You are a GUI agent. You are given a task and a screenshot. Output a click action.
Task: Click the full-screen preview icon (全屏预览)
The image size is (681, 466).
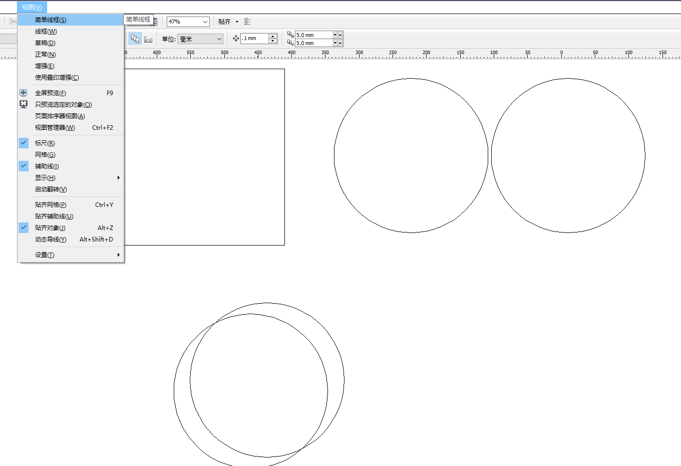coord(24,93)
